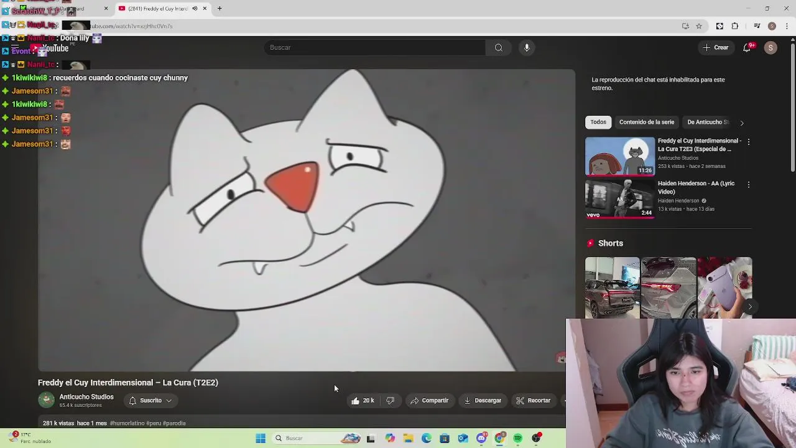
Task: Show more filter chips with right arrow
Action: click(x=741, y=123)
